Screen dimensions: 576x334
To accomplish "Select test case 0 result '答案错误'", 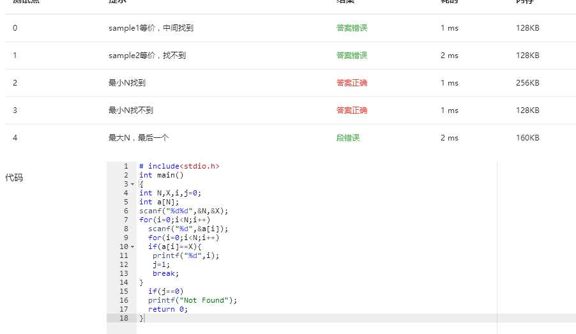I will (x=352, y=28).
